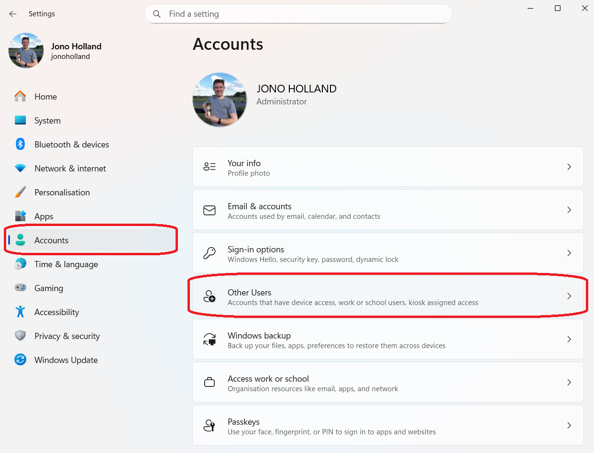The image size is (594, 453).
Task: Open Sign-in options page
Action: click(x=388, y=253)
